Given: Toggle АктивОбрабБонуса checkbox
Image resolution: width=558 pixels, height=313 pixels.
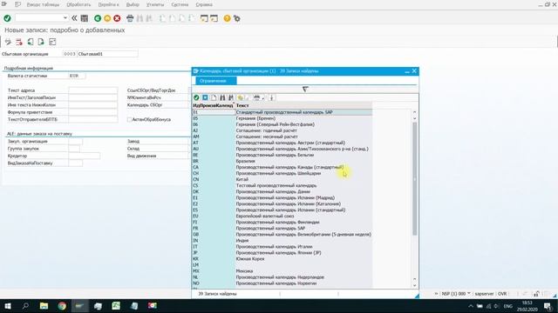Looking at the screenshot, I should 130,120.
